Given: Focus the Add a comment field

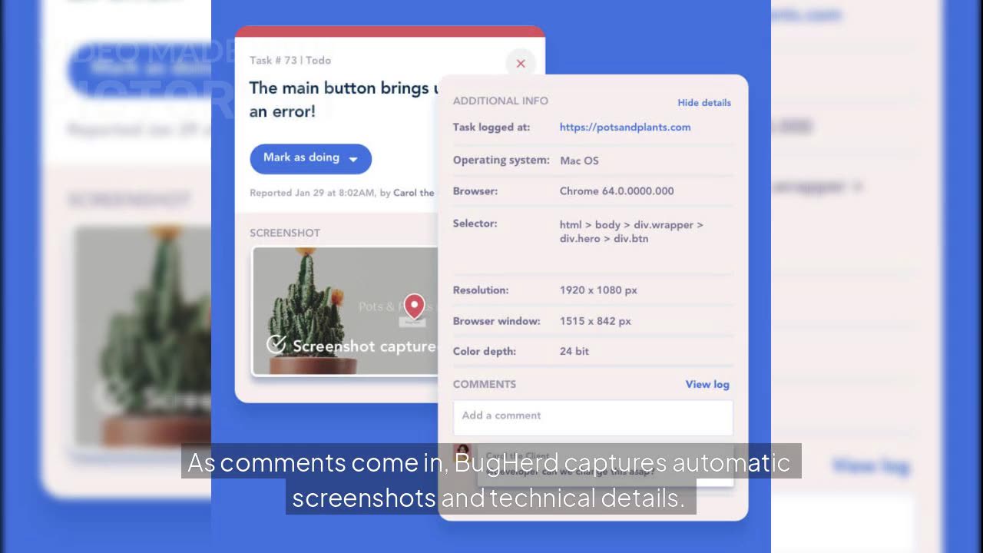Looking at the screenshot, I should (x=593, y=417).
